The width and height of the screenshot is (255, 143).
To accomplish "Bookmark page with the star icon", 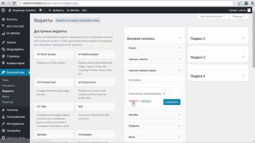I will pyautogui.click(x=234, y=3).
